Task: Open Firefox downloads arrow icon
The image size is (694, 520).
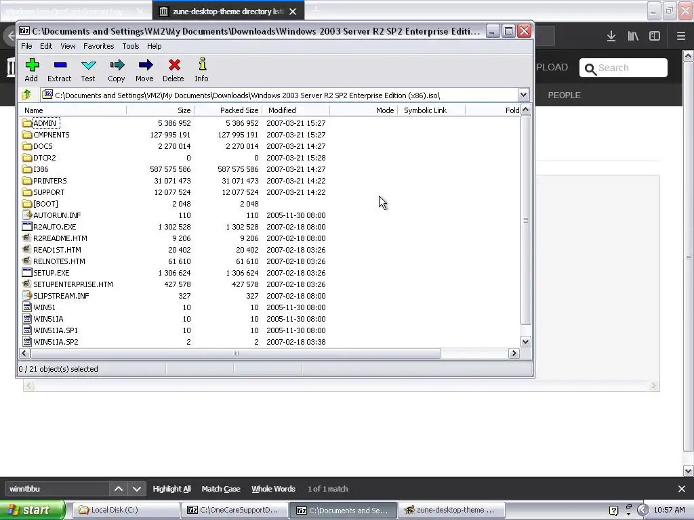Action: point(611,37)
